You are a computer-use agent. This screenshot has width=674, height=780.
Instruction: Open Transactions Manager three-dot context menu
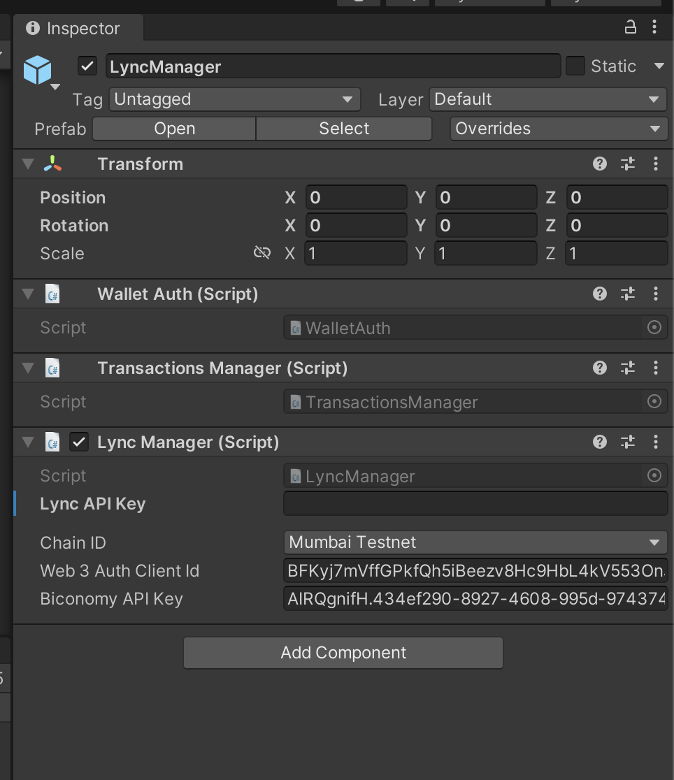point(656,368)
